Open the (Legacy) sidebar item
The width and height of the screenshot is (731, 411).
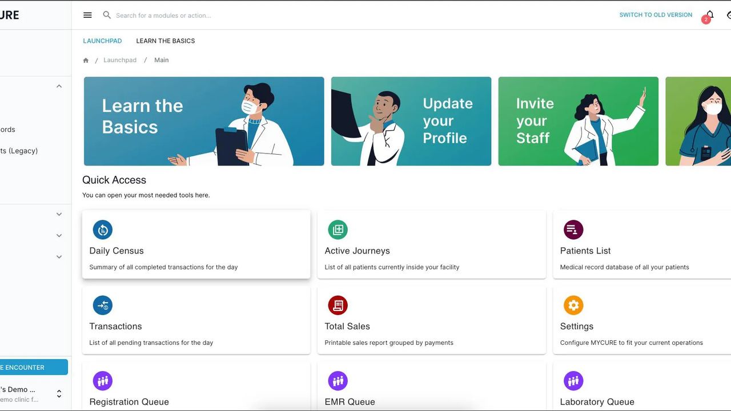click(x=19, y=151)
